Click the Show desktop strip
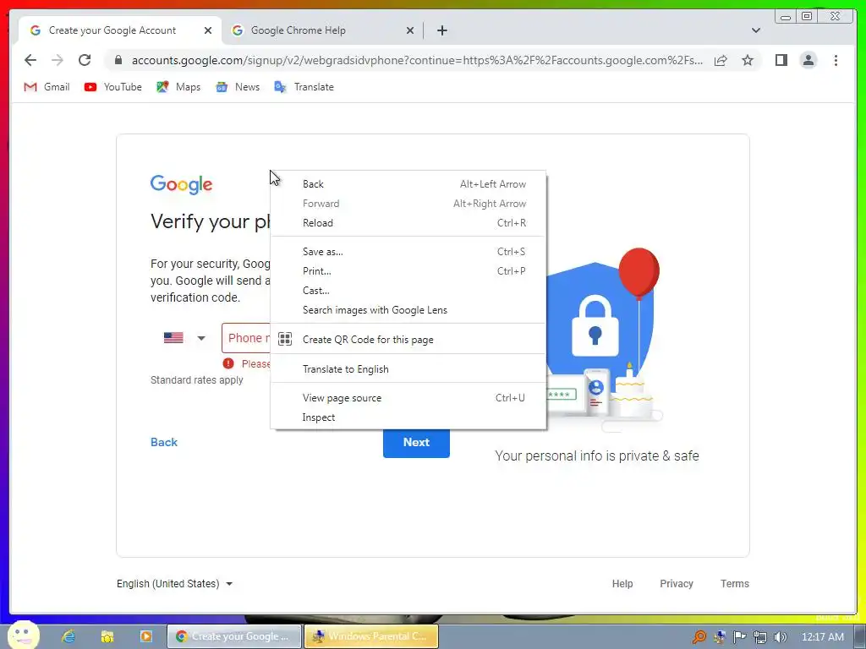The image size is (866, 649). coord(862,637)
